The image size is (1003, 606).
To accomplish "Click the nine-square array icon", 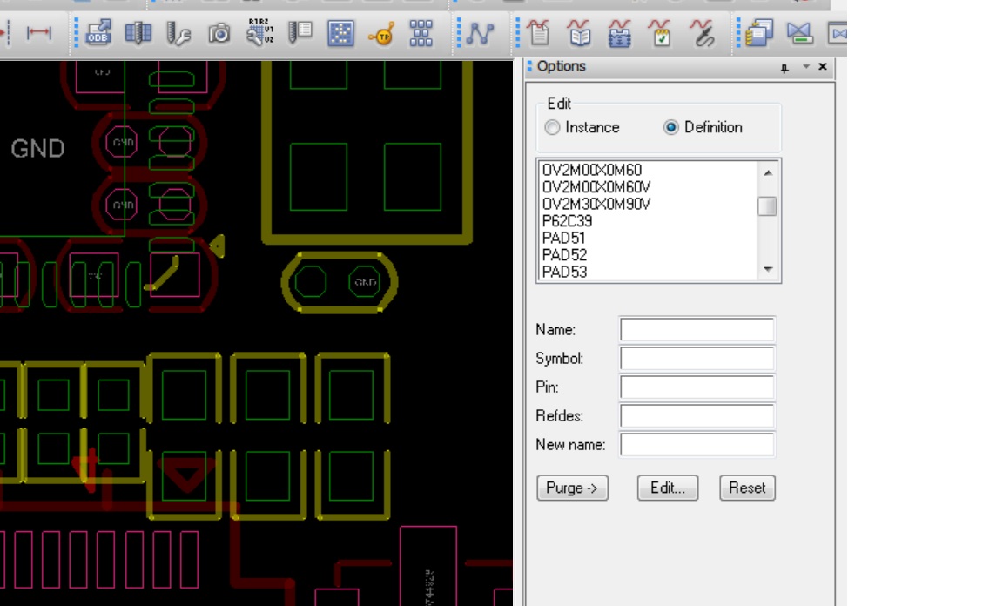I will click(x=421, y=32).
